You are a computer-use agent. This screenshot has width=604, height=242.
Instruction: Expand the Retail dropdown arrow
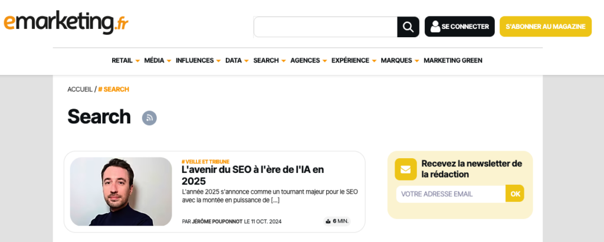[137, 61]
